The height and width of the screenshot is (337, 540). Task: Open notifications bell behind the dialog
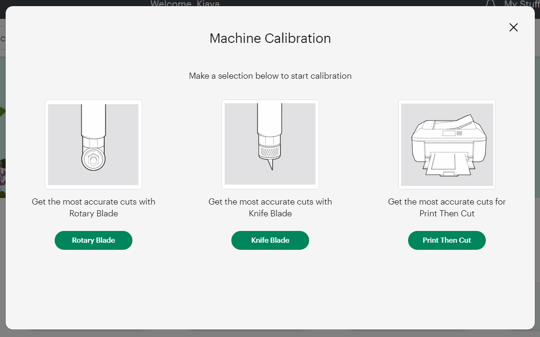coord(491,3)
